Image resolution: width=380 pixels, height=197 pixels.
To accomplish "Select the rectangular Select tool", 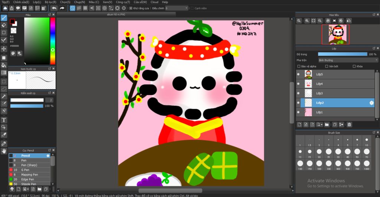I will point(4,81).
